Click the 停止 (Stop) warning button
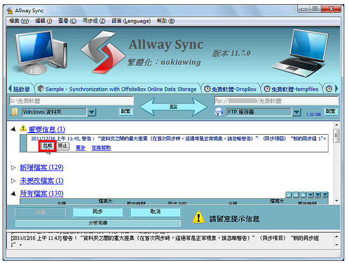This screenshot has width=348, height=263. [x=63, y=146]
